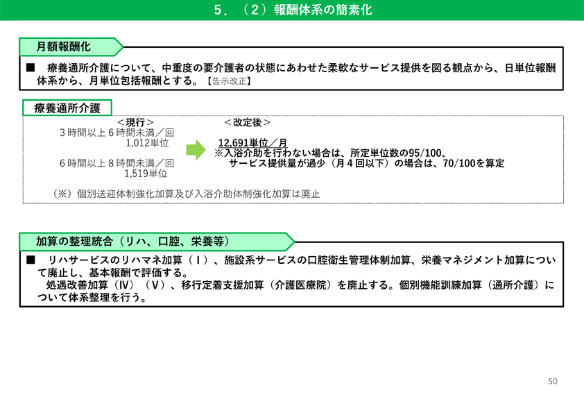Click the underlined 12,691単位／月 value
Viewport: 584px width, 413px height.
click(252, 143)
